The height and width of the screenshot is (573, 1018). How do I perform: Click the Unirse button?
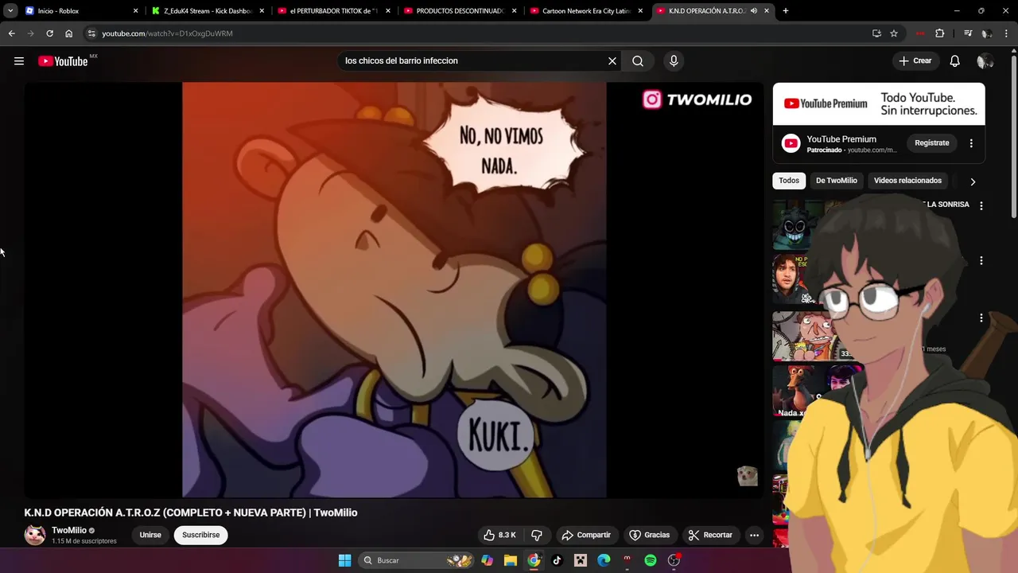click(150, 535)
